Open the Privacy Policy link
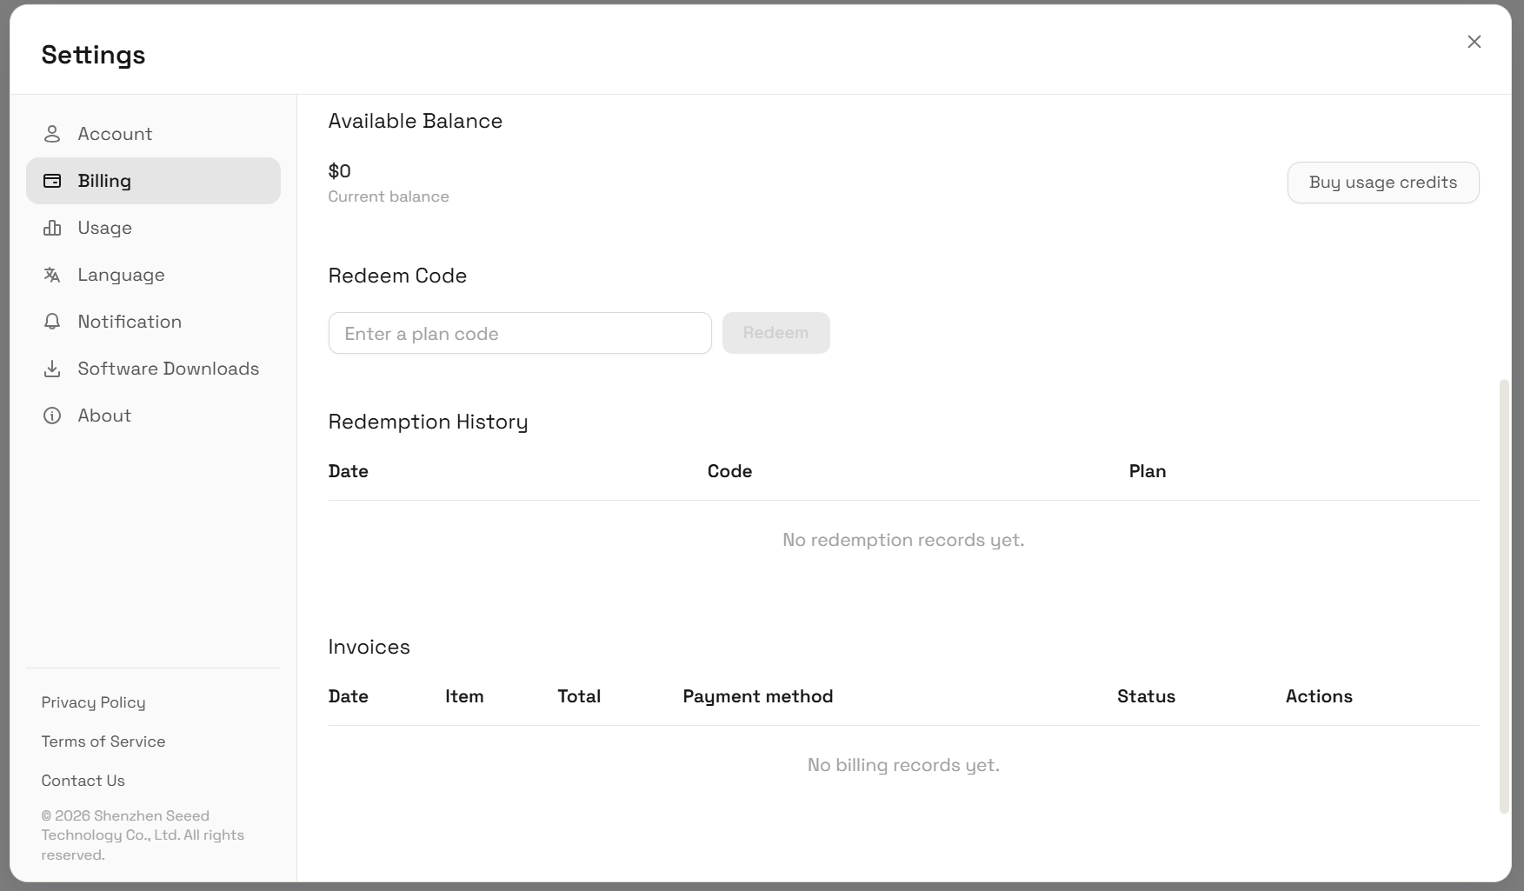Screen dimensions: 1524x891 (94, 702)
